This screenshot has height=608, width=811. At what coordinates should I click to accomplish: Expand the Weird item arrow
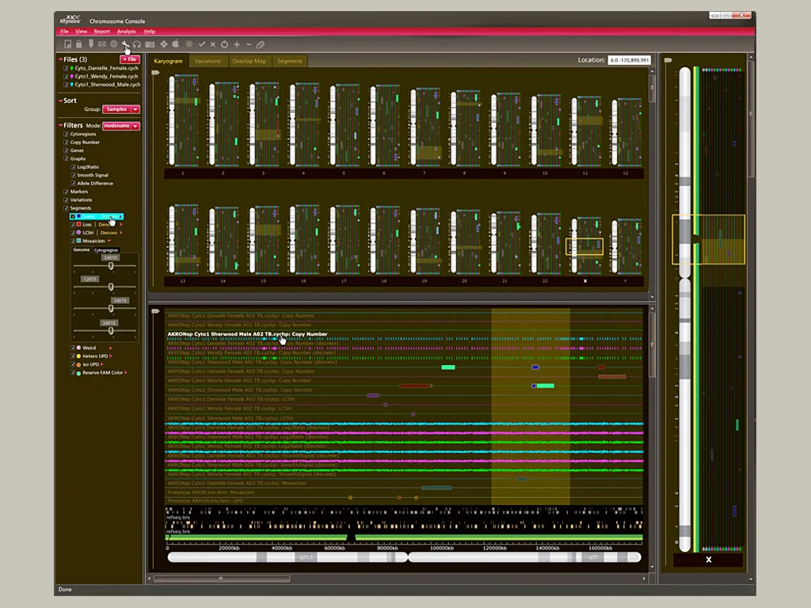110,348
